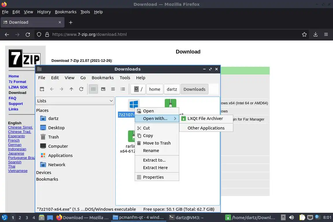The width and height of the screenshot is (333, 222).
Task: Select Rename in the context menu
Action: coord(157,151)
